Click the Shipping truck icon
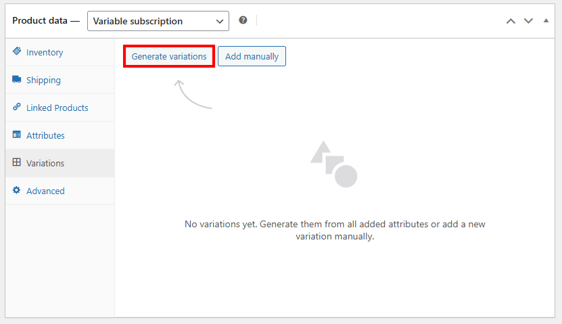Image resolution: width=562 pixels, height=324 pixels. tap(17, 80)
